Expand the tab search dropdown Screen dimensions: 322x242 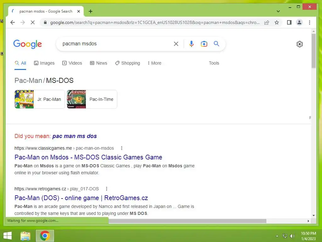point(278,11)
